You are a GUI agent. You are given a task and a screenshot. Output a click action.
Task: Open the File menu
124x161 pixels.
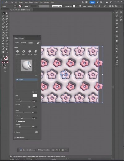pyautogui.click(x=12, y=2)
